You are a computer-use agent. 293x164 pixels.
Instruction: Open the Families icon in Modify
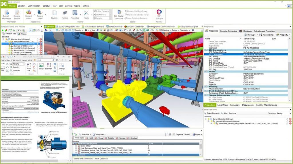tap(65, 15)
